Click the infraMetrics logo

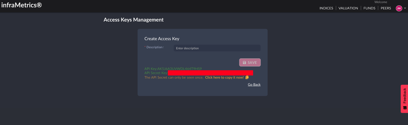[22, 5]
